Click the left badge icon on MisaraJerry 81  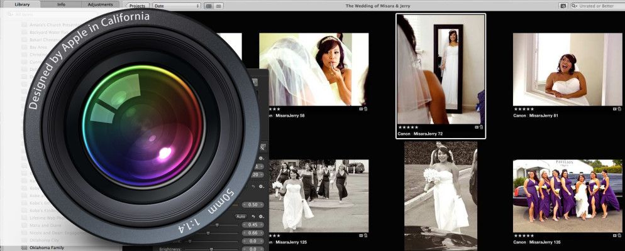(x=614, y=109)
